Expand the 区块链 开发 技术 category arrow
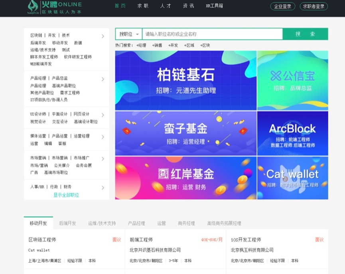Viewport: 345px width, 274px height. [x=103, y=36]
